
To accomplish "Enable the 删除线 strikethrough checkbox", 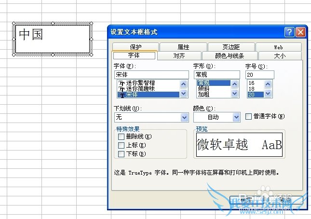I will 121,137.
